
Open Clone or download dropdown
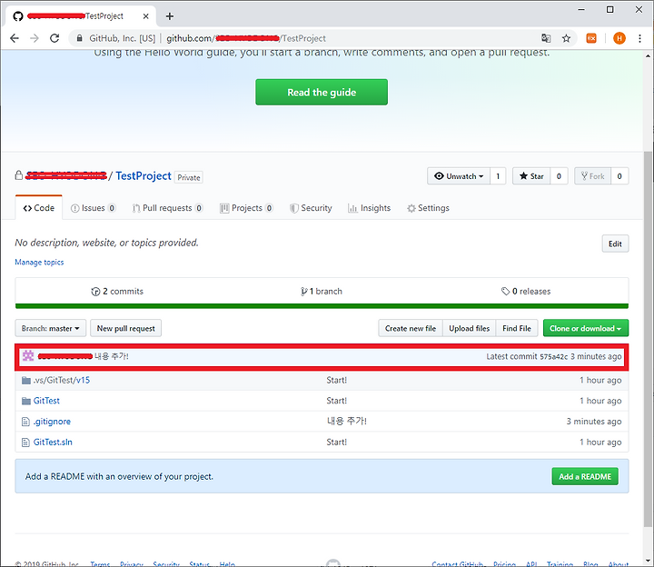[x=586, y=328]
